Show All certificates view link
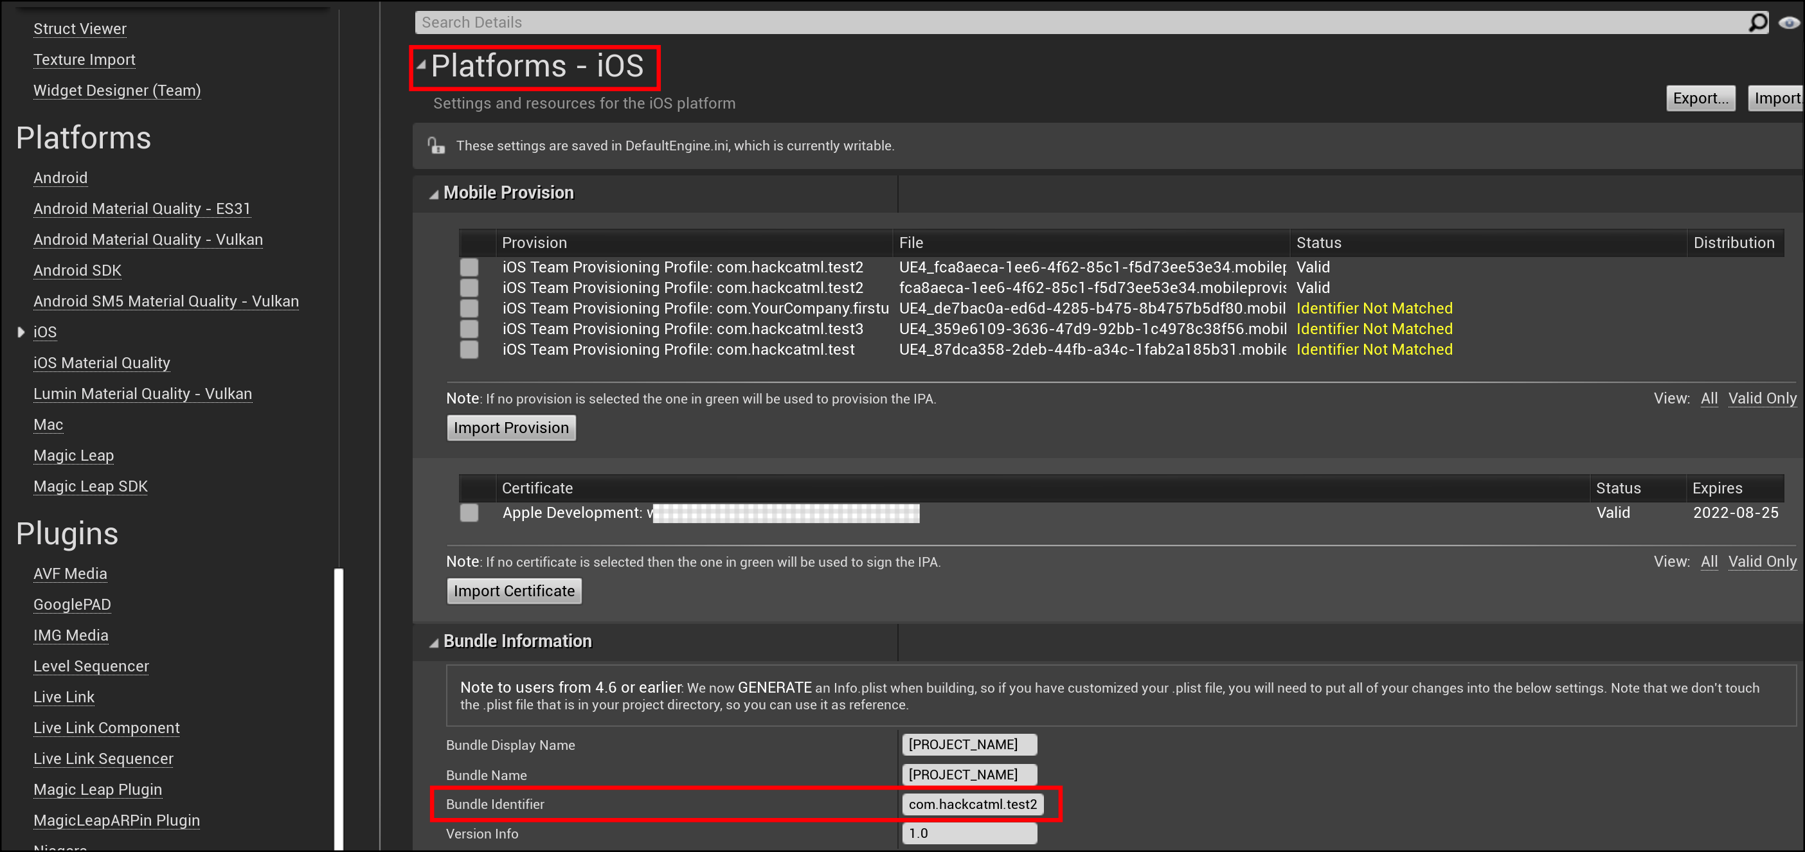The image size is (1805, 852). 1709,562
